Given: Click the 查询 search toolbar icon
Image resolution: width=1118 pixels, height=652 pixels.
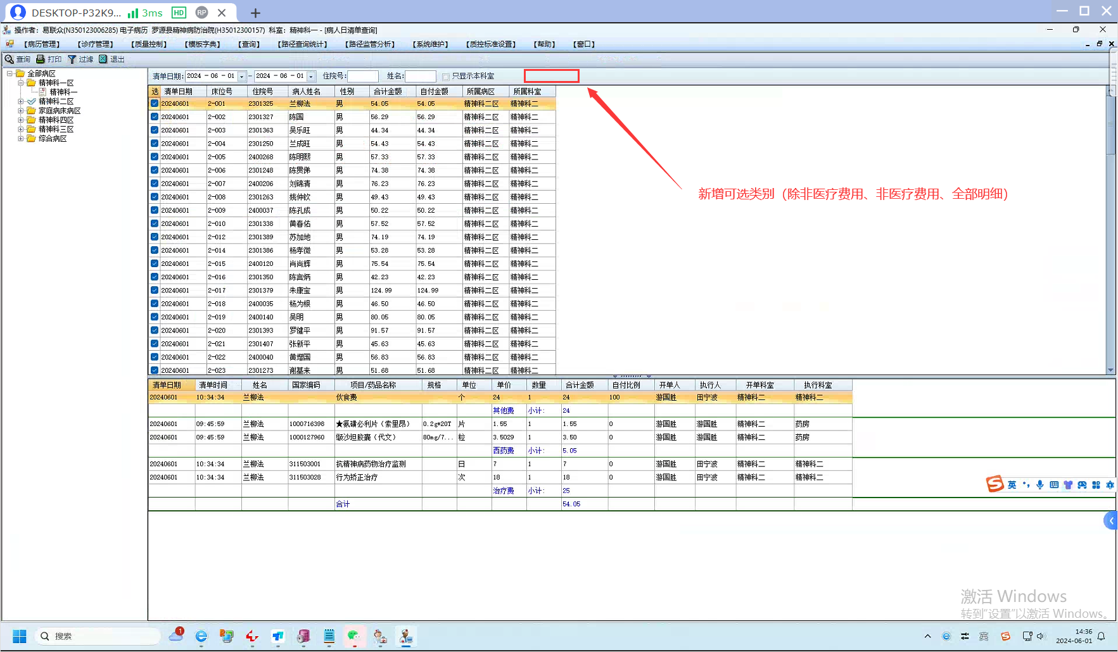Looking at the screenshot, I should tap(10, 60).
